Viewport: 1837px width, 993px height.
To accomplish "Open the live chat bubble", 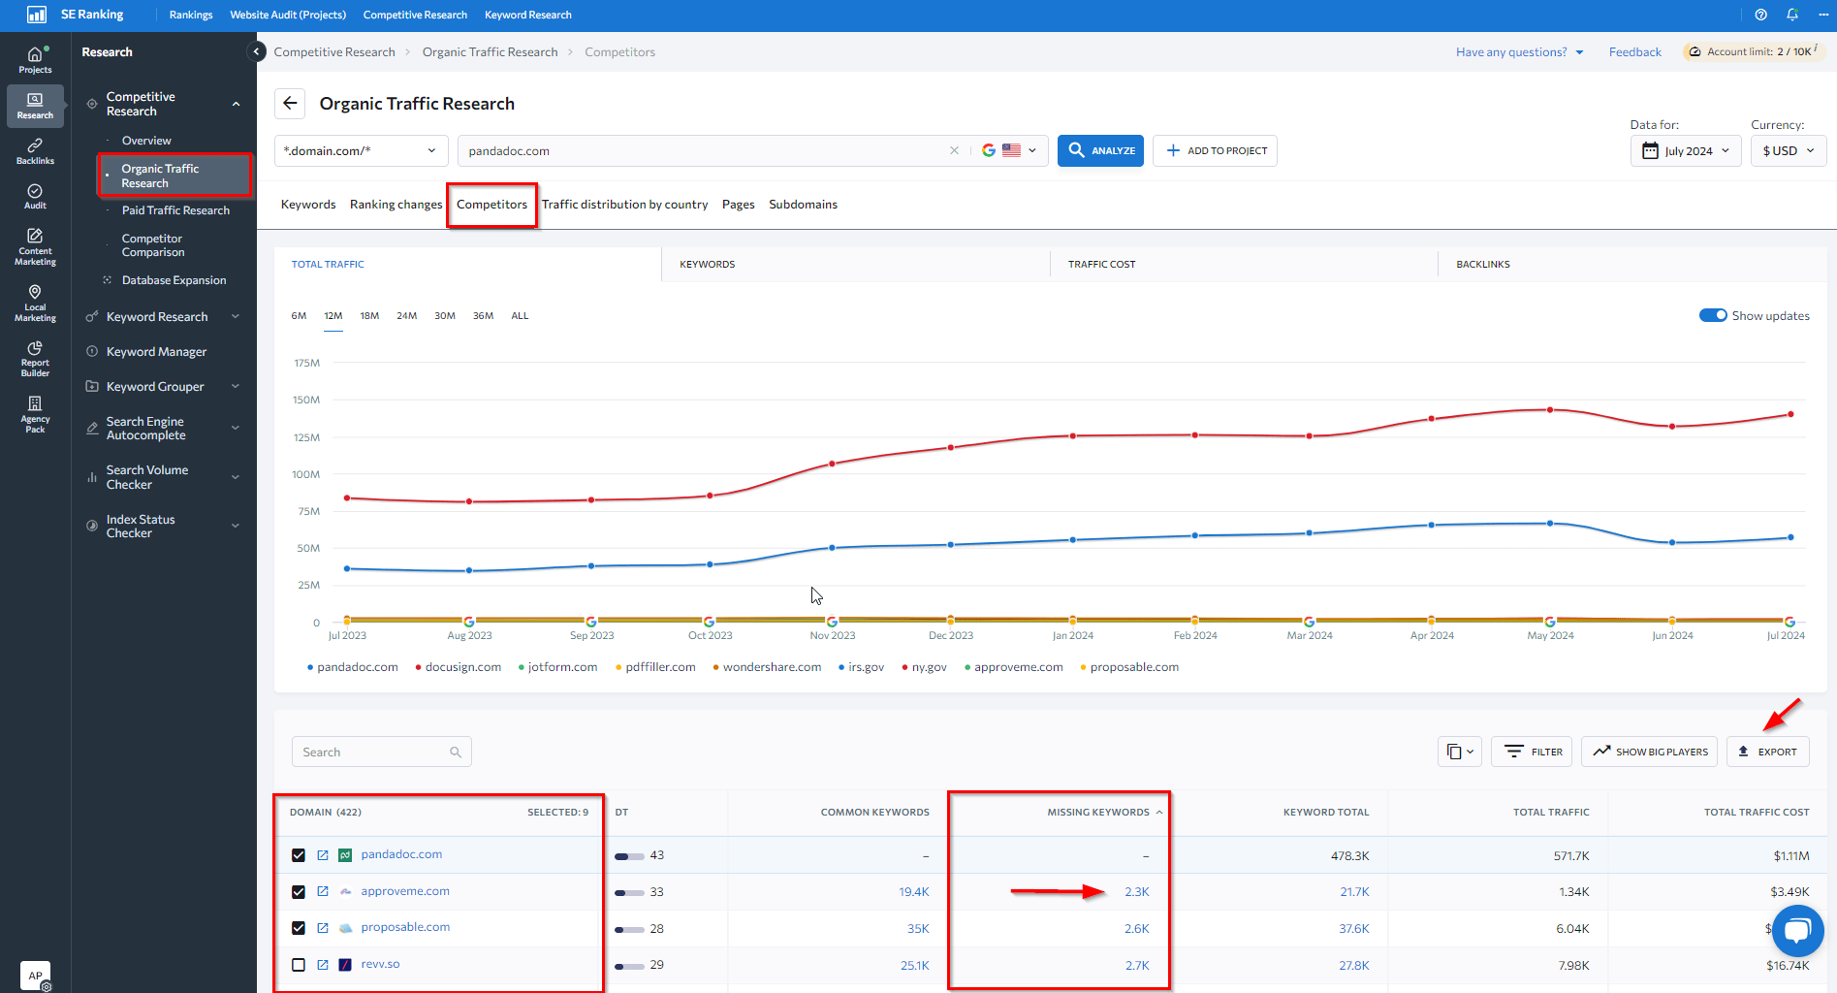I will pos(1797,930).
